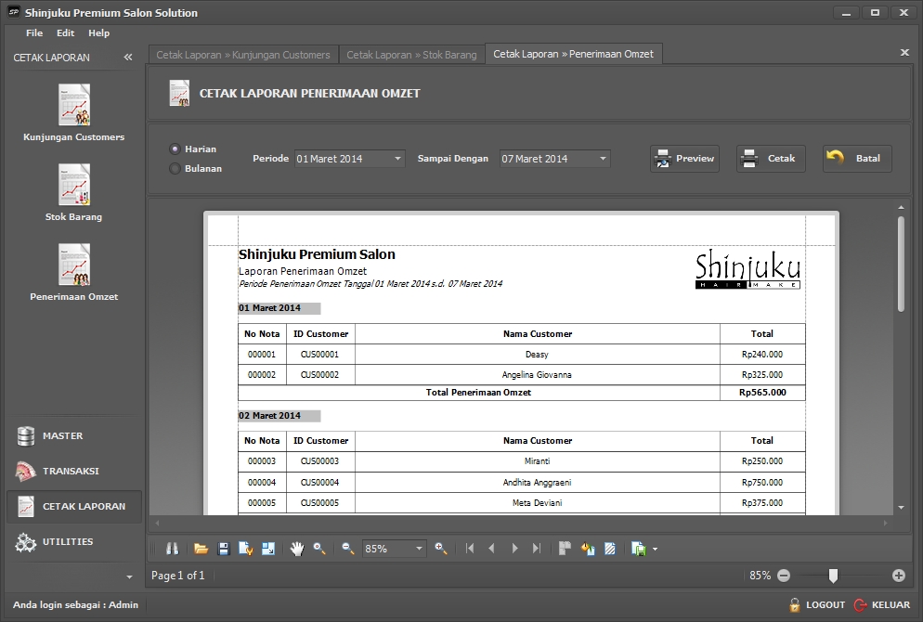Go to the next page arrow
Viewport: 923px width, 622px height.
(x=514, y=549)
